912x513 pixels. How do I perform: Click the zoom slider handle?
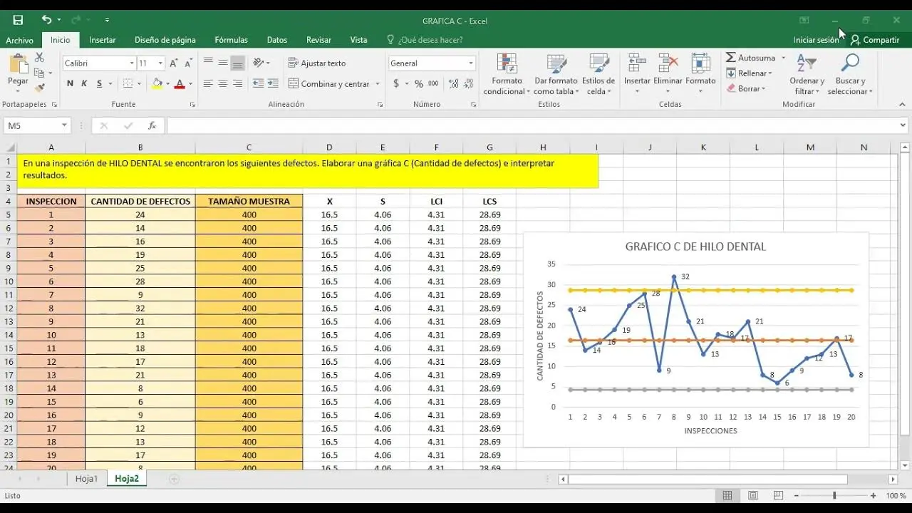pyautogui.click(x=834, y=495)
